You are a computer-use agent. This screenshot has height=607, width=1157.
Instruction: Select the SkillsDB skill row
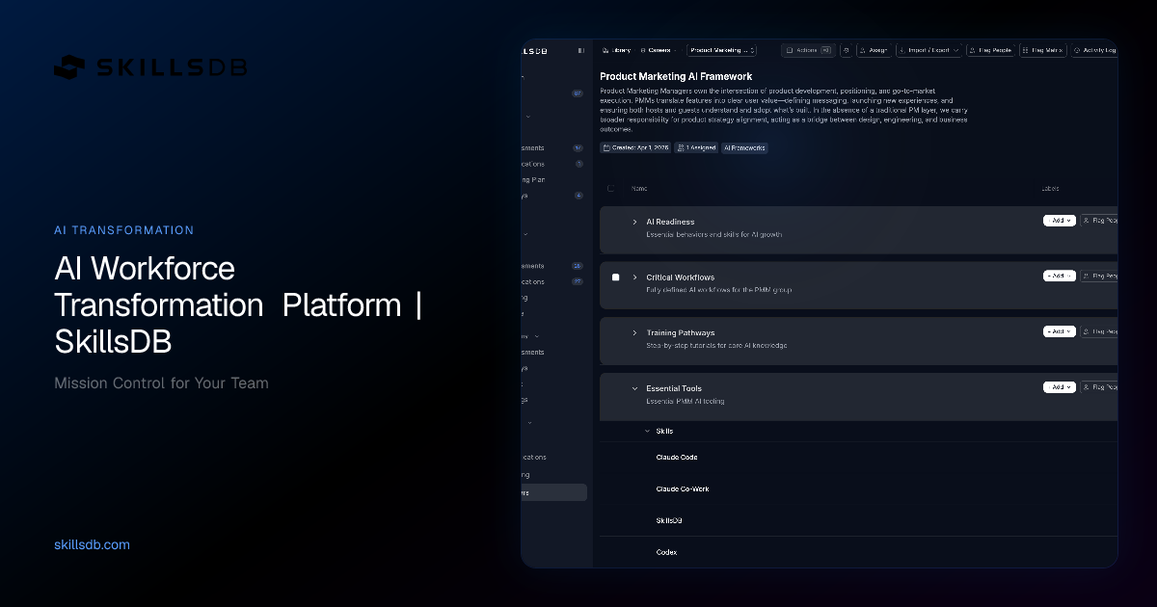pos(859,521)
